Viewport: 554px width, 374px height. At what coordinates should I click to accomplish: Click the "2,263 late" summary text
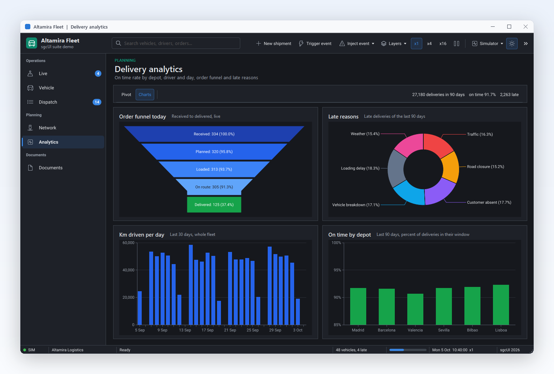[509, 95]
